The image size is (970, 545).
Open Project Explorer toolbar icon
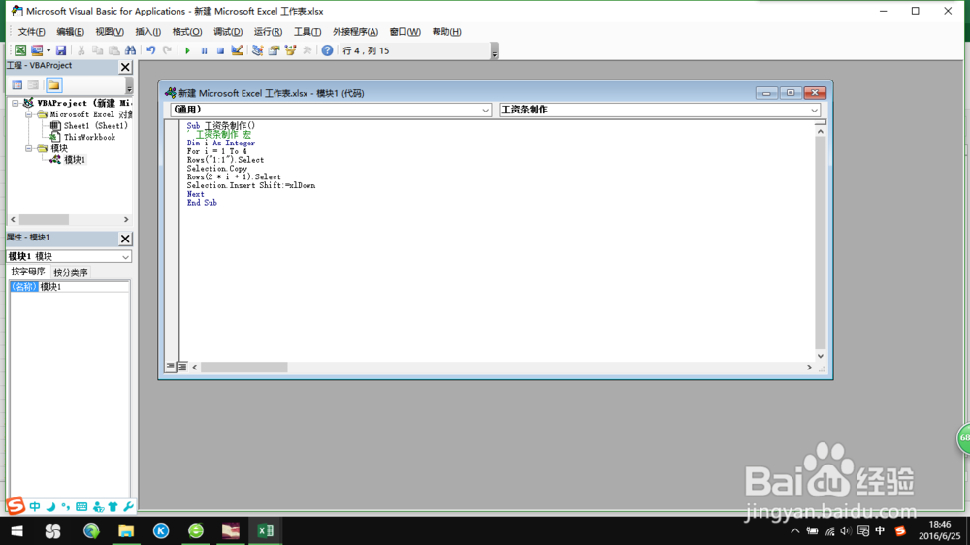coord(257,50)
